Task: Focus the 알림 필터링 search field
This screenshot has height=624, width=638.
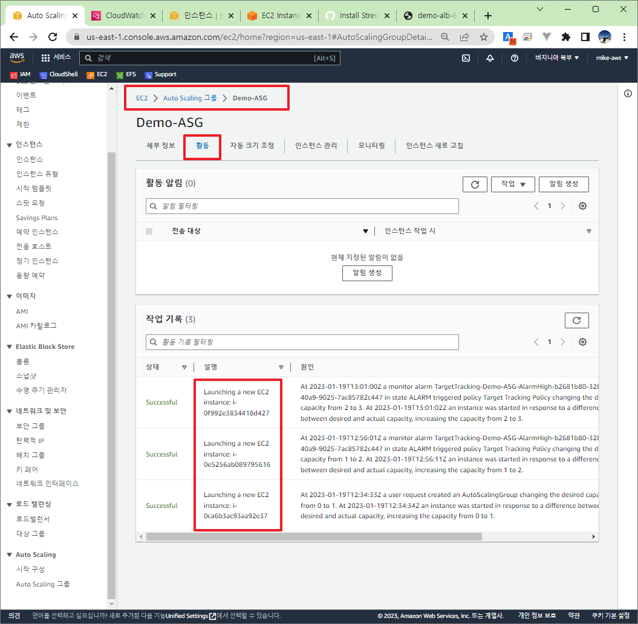Action: (x=302, y=206)
